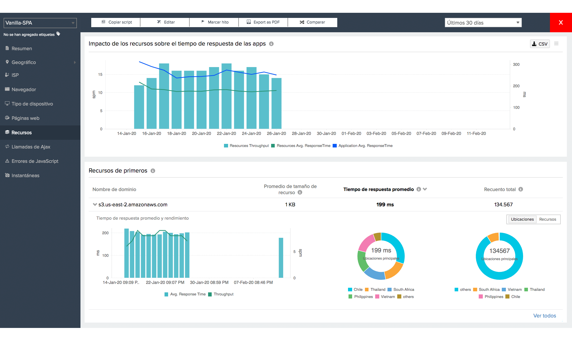Toggle Chile legend in response time donut

tap(355, 290)
